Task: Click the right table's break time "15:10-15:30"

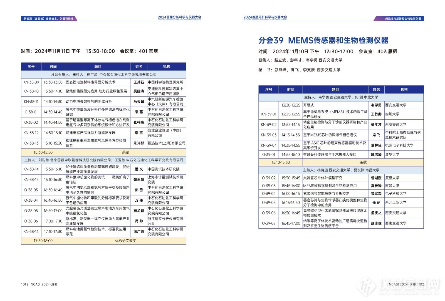Action: tap(281, 162)
